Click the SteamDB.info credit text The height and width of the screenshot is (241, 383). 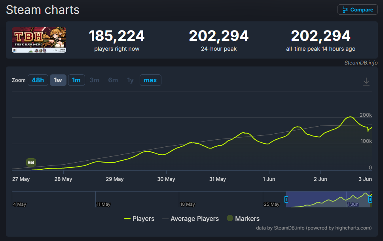click(x=361, y=63)
